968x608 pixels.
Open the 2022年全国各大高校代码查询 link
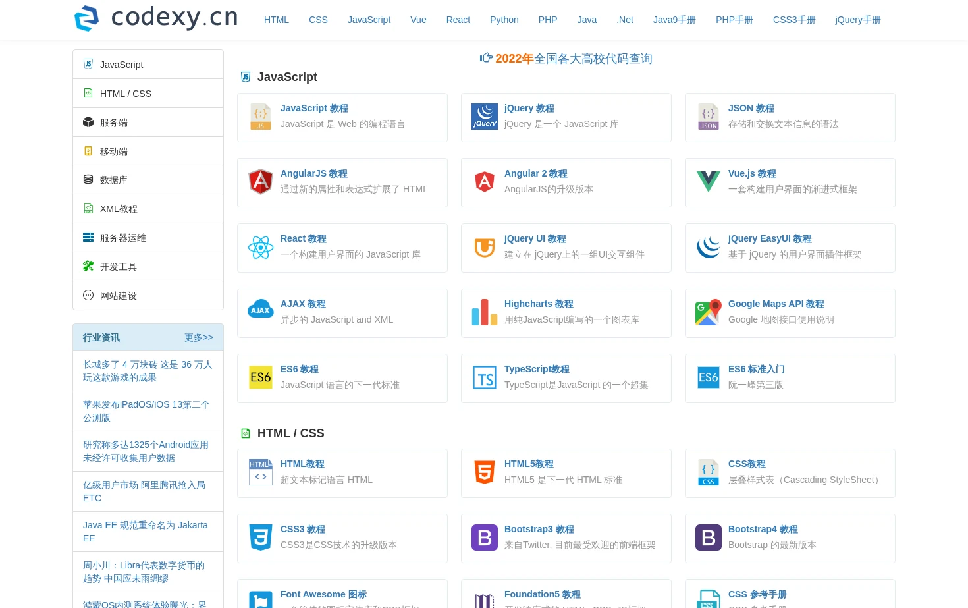pyautogui.click(x=566, y=59)
